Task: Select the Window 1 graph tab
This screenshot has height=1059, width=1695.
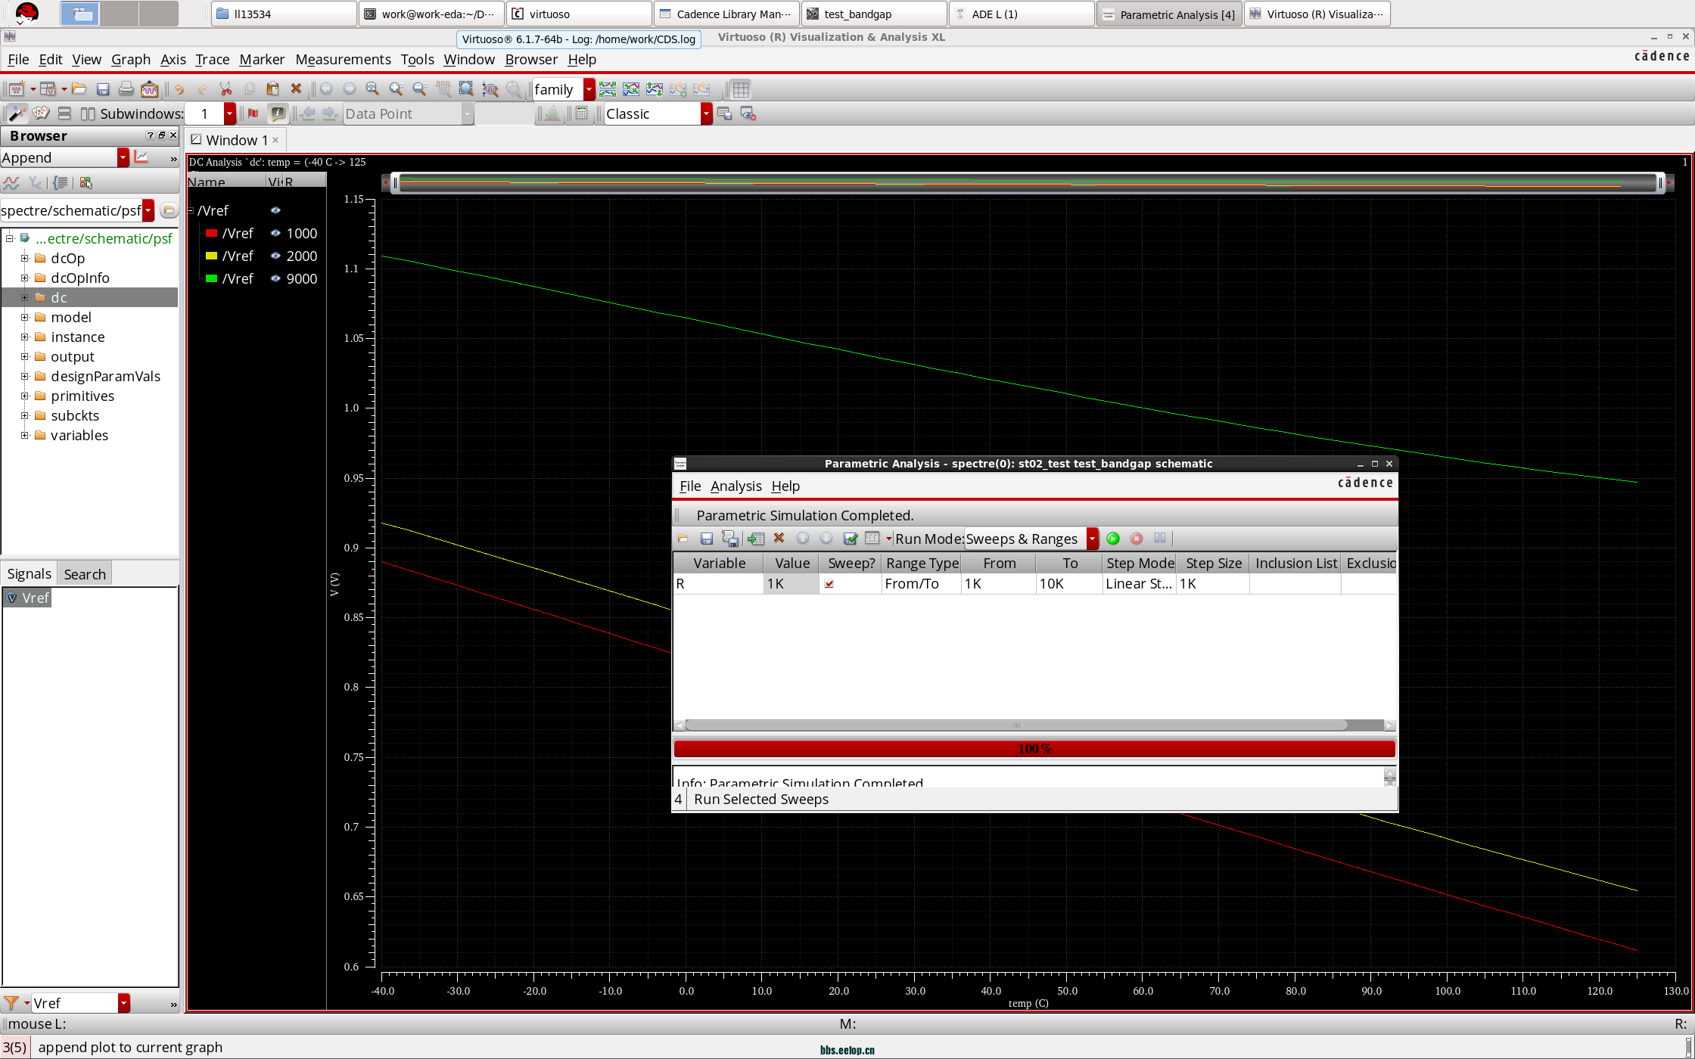Action: click(x=237, y=140)
